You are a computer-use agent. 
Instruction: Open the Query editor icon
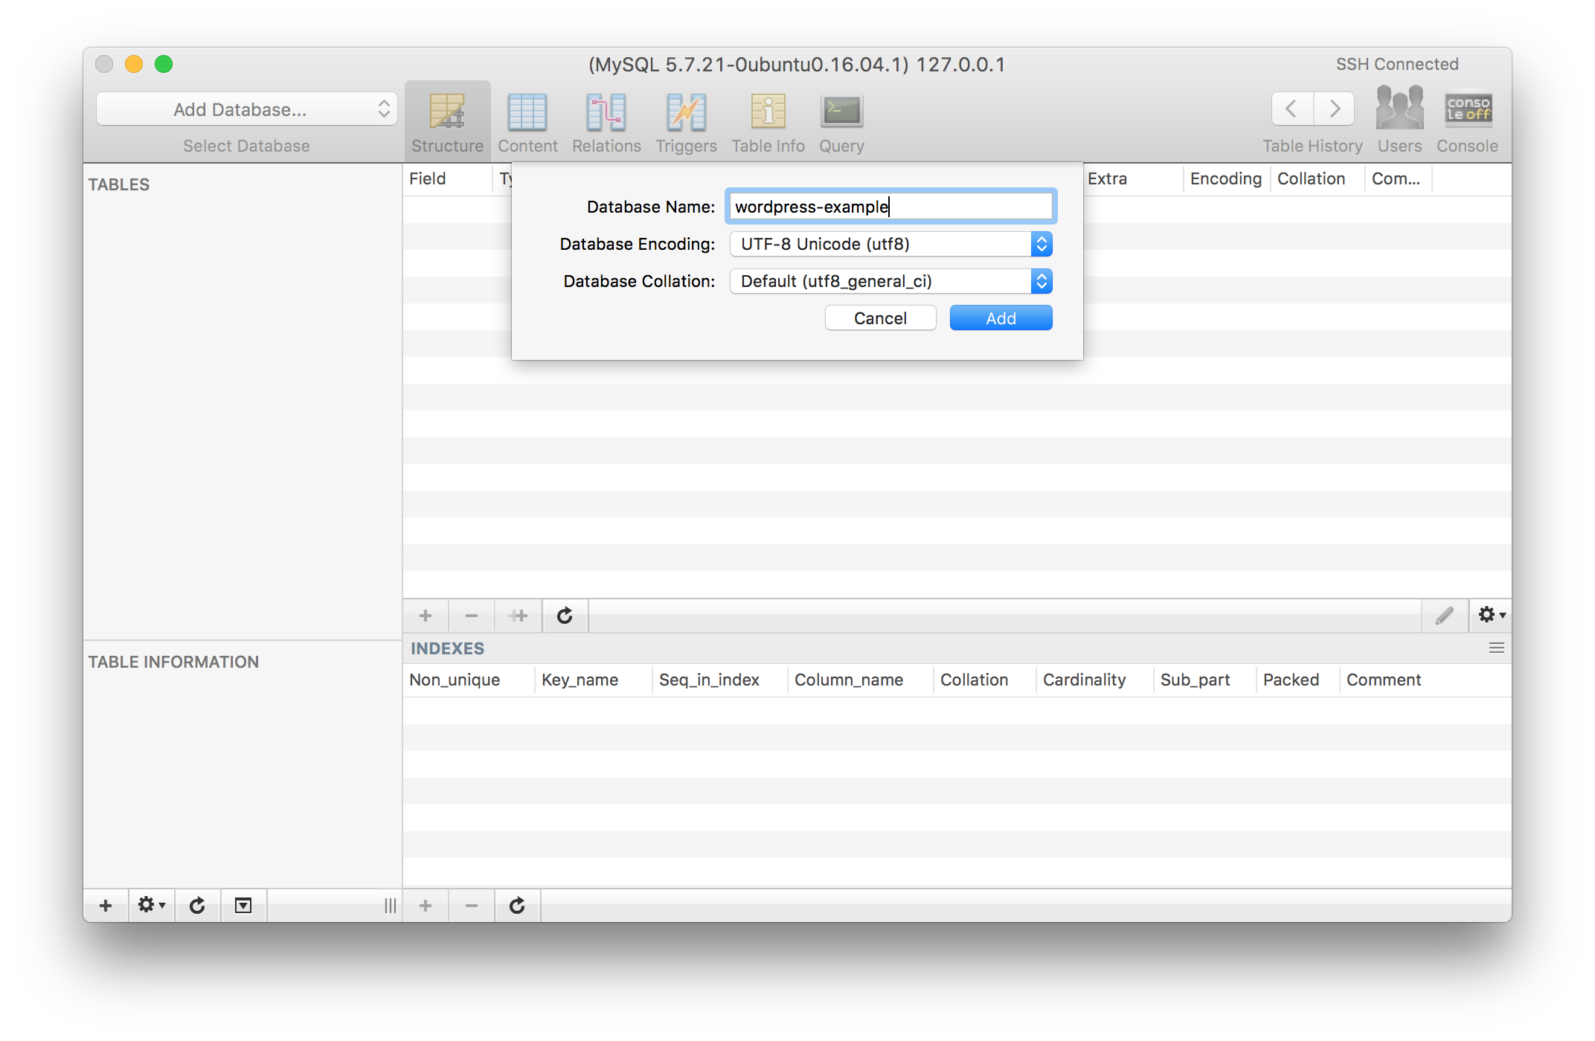[x=841, y=112]
